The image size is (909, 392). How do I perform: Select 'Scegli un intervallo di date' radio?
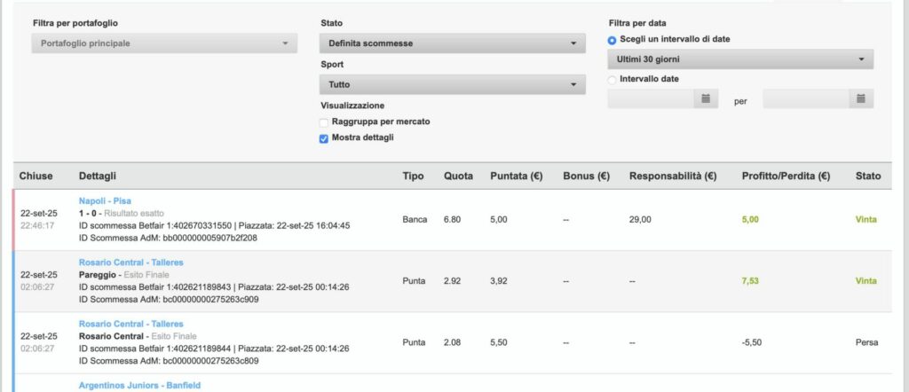(613, 40)
